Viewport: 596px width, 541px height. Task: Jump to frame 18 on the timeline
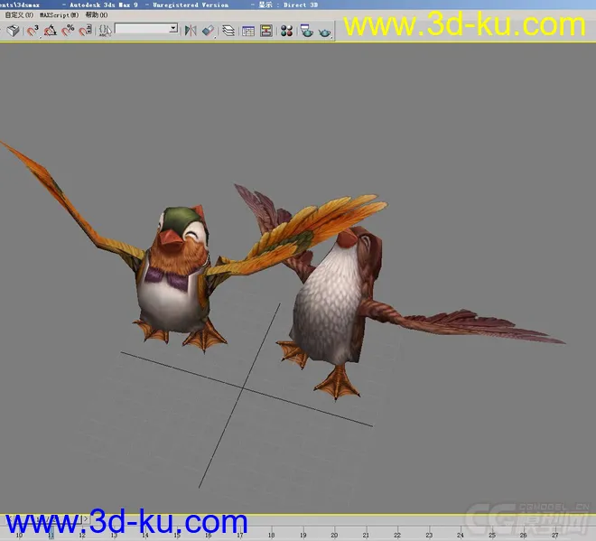271,535
